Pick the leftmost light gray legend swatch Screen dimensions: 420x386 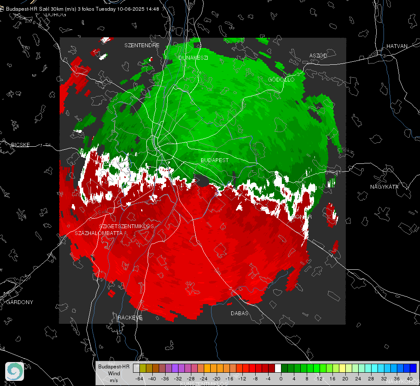[x=136, y=368]
